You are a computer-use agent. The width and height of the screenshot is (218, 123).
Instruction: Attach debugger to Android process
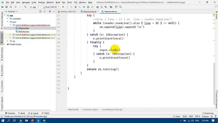point(88,7)
